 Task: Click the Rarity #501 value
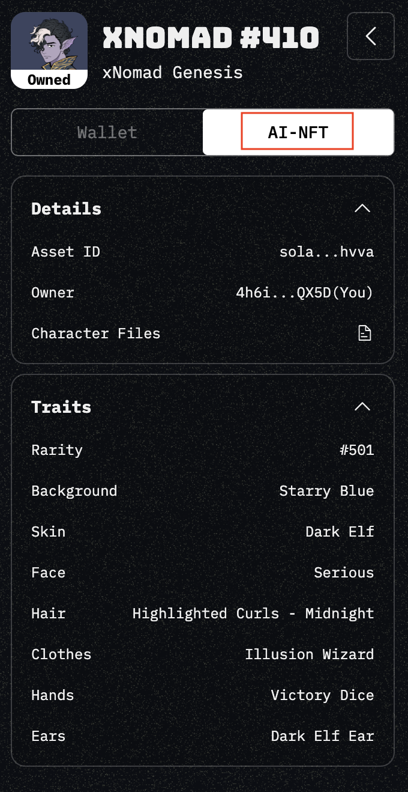click(356, 450)
